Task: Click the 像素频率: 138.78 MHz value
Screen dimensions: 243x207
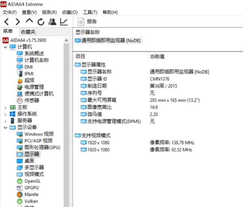Action: coord(172,143)
